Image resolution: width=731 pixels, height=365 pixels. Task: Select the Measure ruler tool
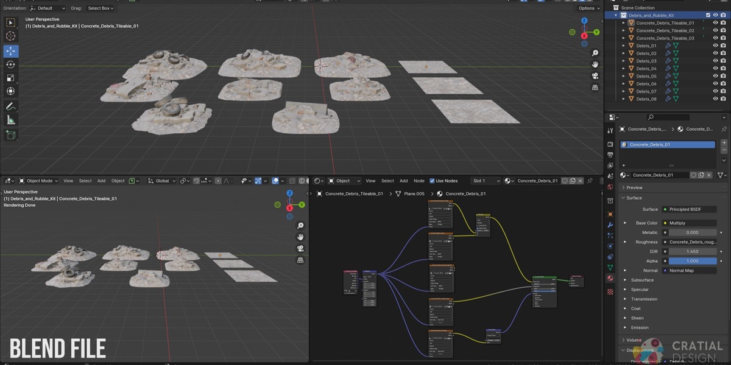click(11, 120)
